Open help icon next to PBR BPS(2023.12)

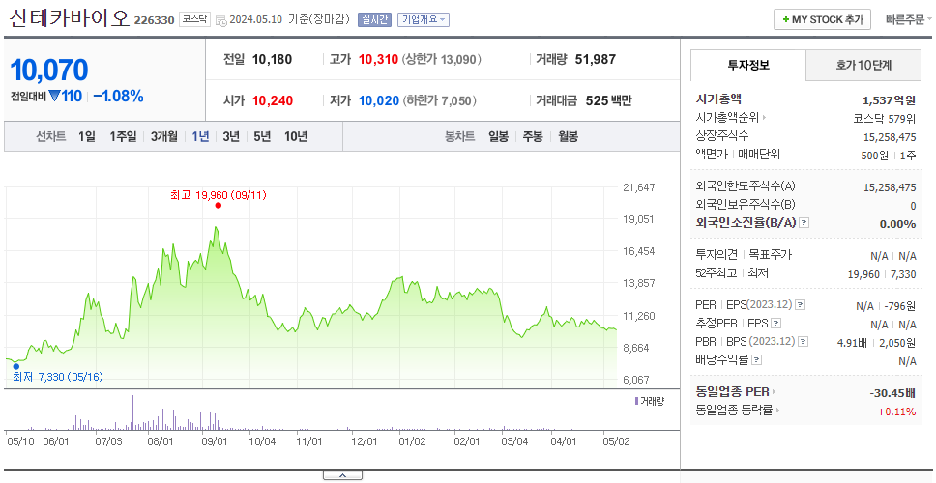click(804, 342)
